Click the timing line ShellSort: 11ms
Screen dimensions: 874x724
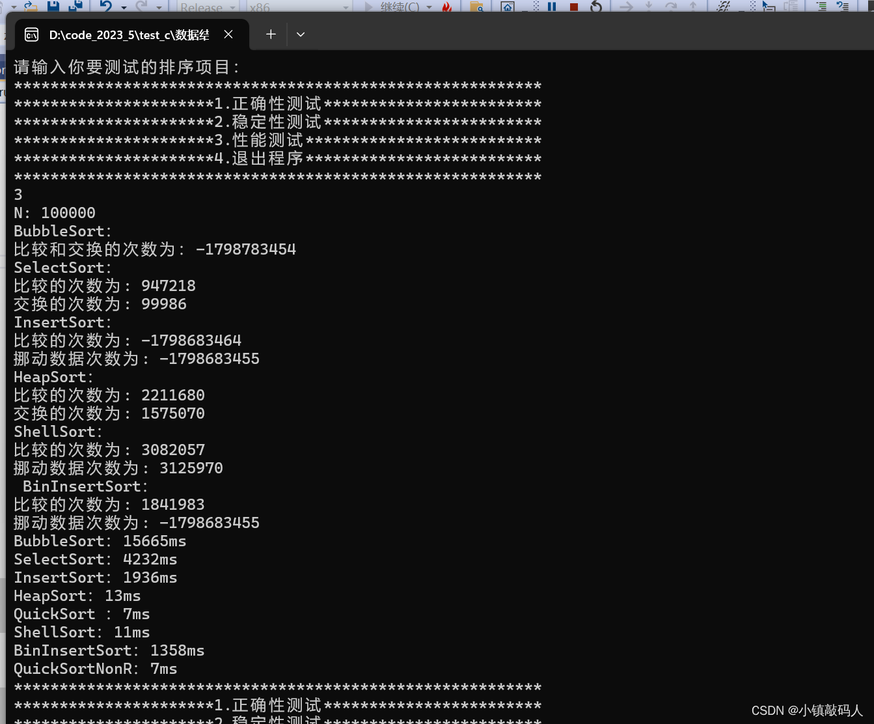point(82,632)
